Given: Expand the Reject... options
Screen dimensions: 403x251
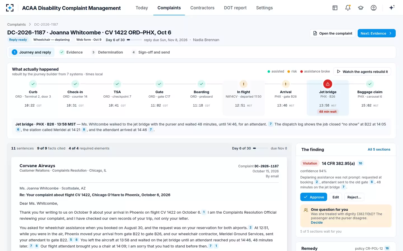Looking at the screenshot, I should pyautogui.click(x=354, y=197).
